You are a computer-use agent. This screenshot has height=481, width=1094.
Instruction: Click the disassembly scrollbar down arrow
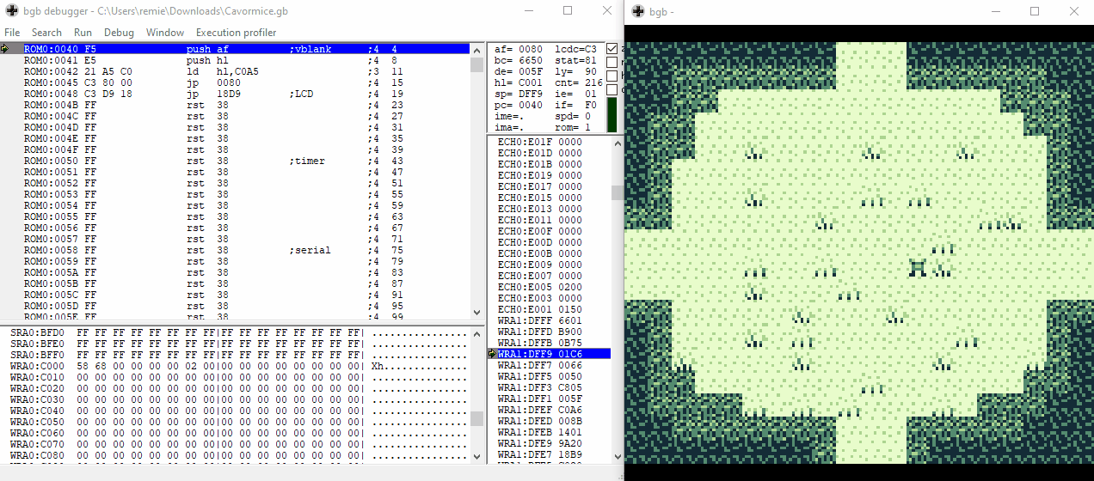(476, 314)
